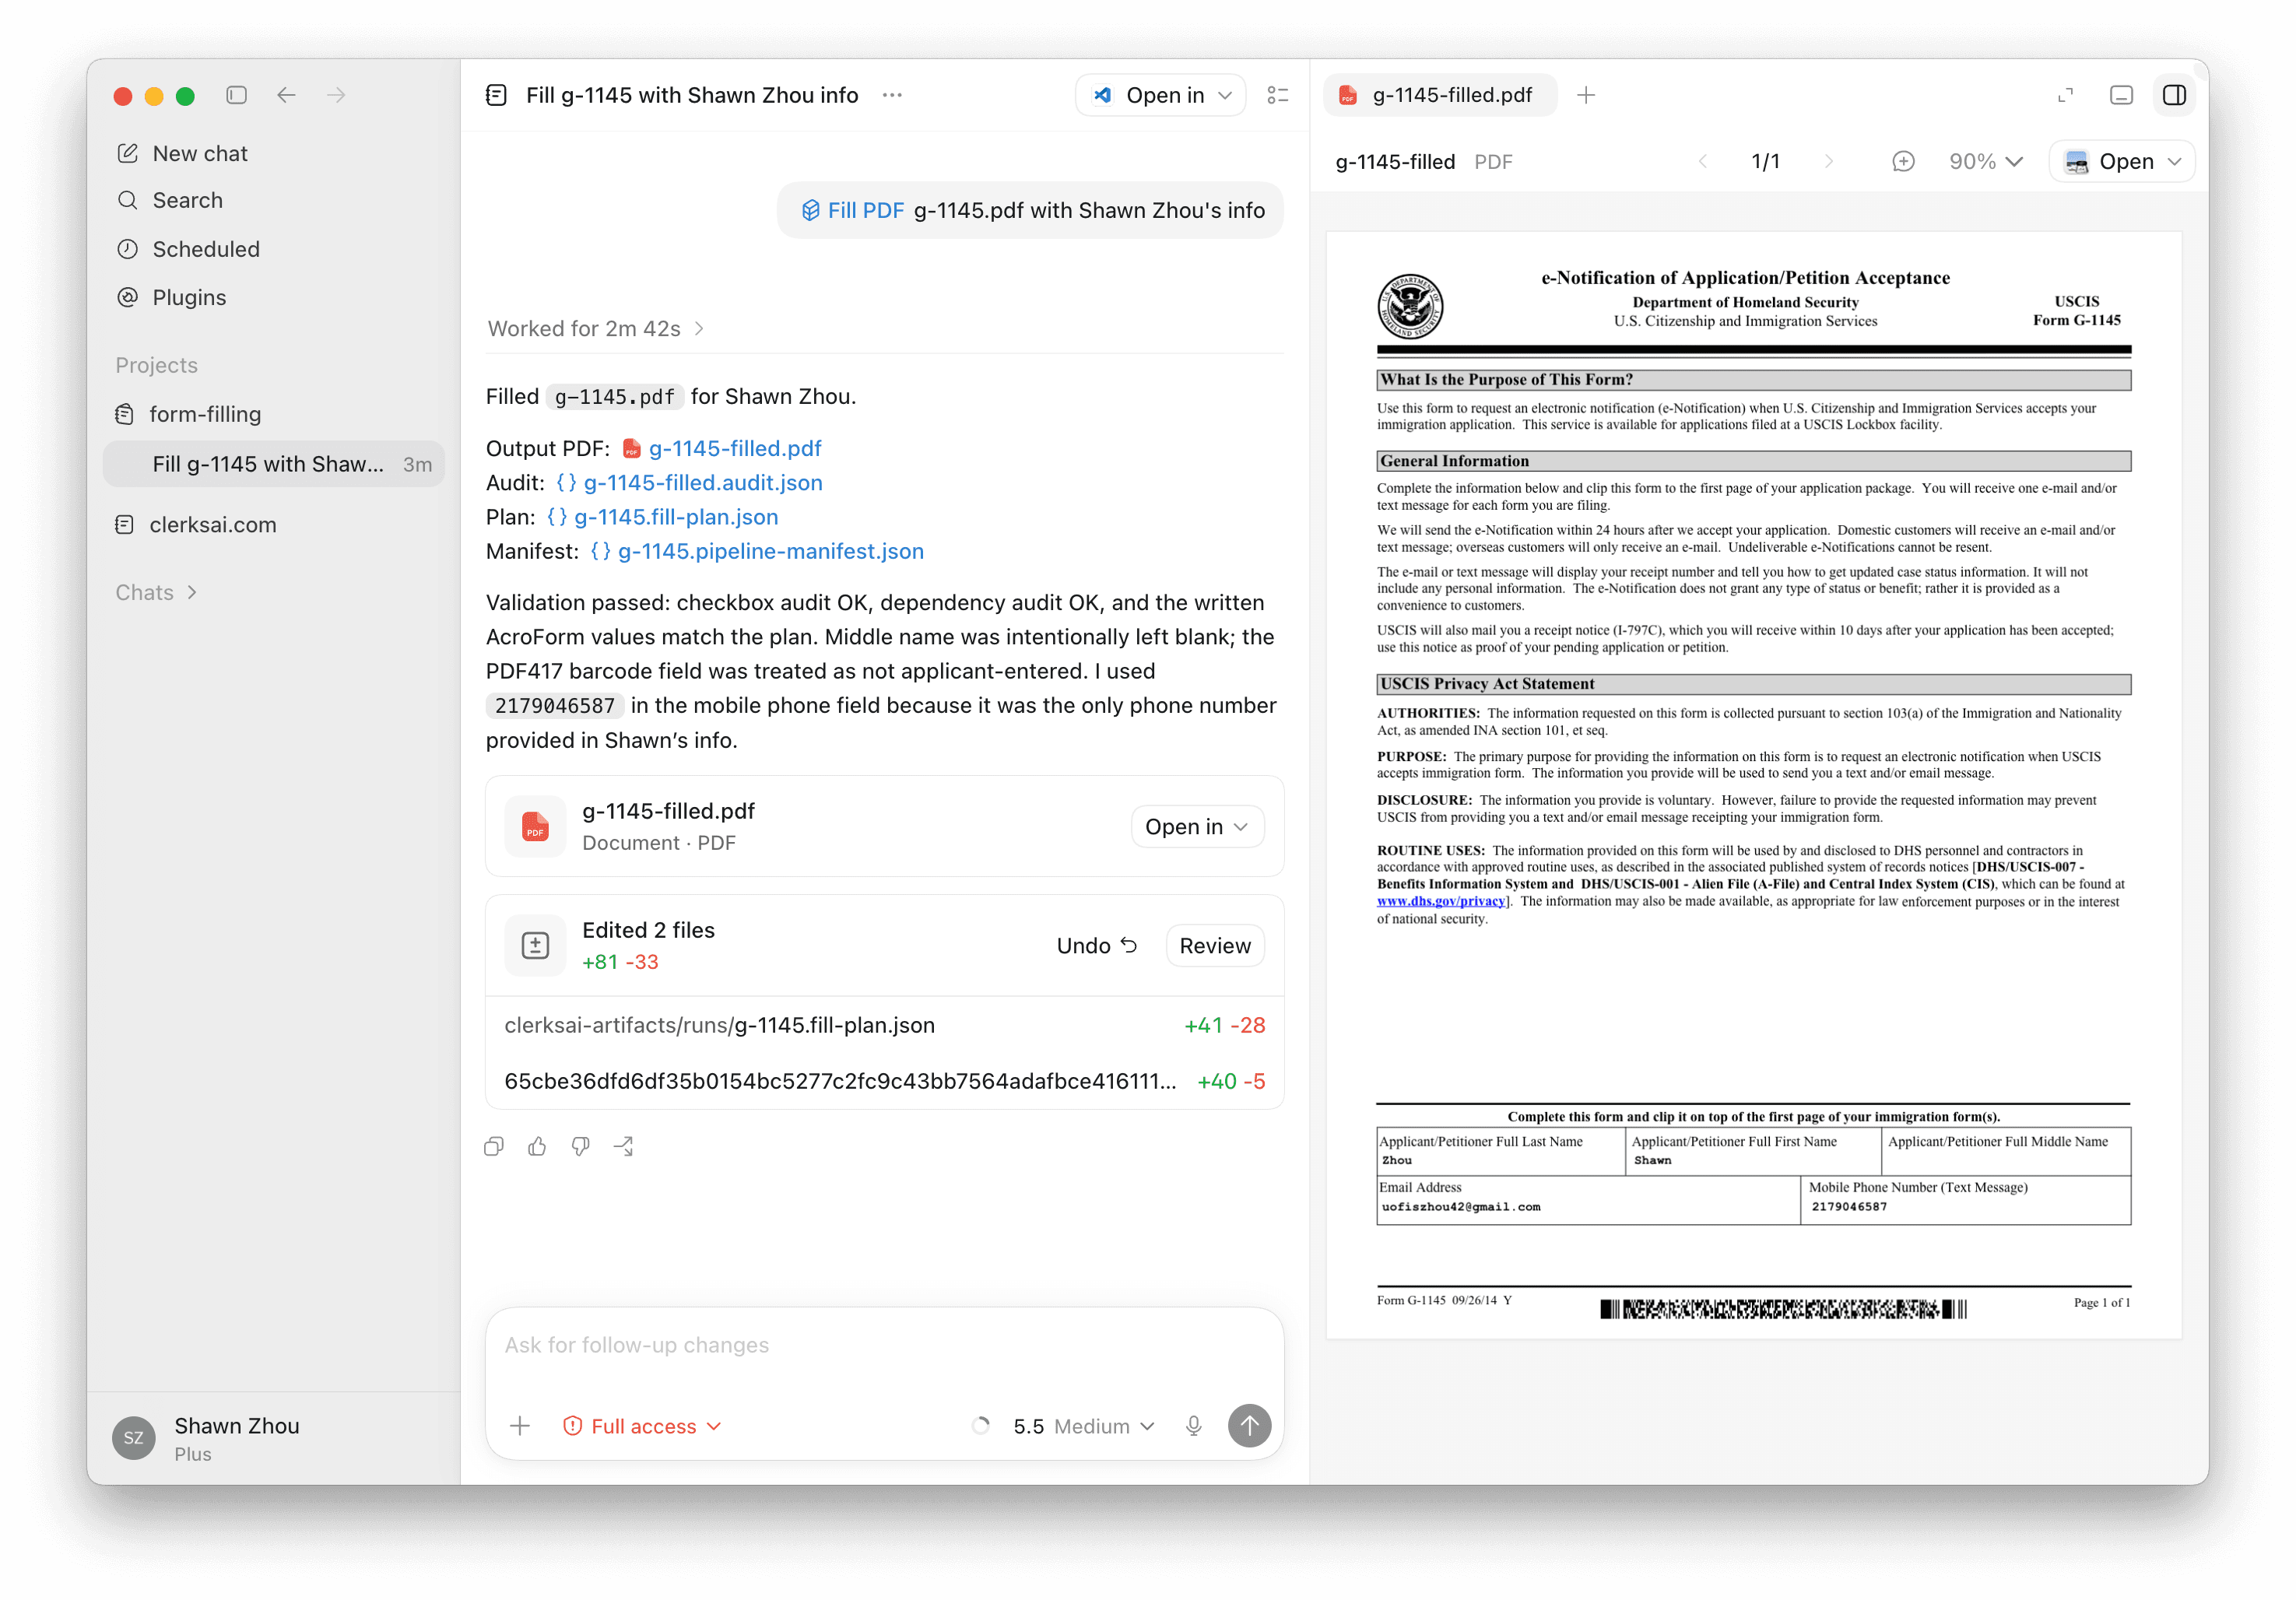Image resolution: width=2296 pixels, height=1600 pixels.
Task: Open the PDF viewer Open dropdown
Action: [2122, 161]
